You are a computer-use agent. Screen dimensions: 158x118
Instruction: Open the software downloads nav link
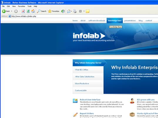(97, 21)
